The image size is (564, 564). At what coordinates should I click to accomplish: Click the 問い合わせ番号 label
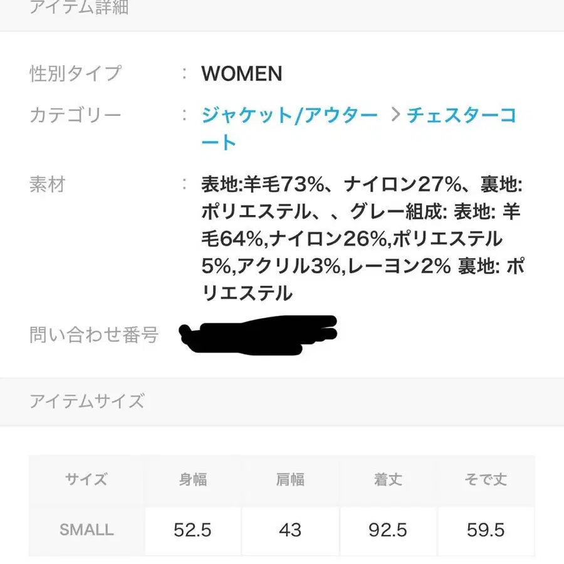pyautogui.click(x=94, y=335)
